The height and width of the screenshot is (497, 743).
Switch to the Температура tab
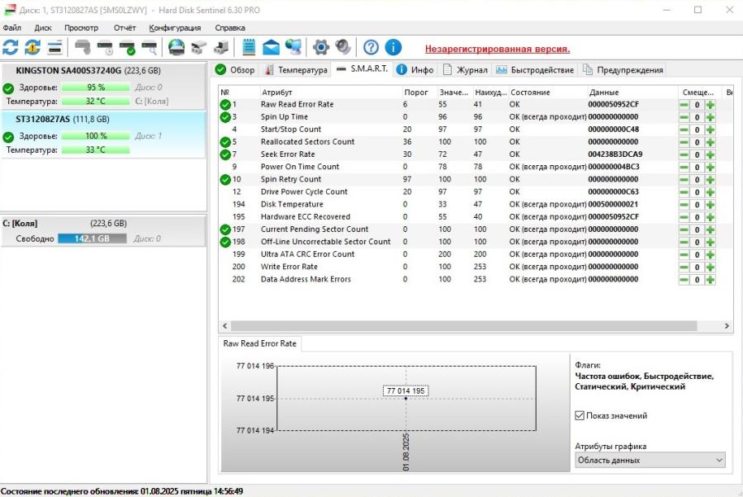pyautogui.click(x=296, y=69)
